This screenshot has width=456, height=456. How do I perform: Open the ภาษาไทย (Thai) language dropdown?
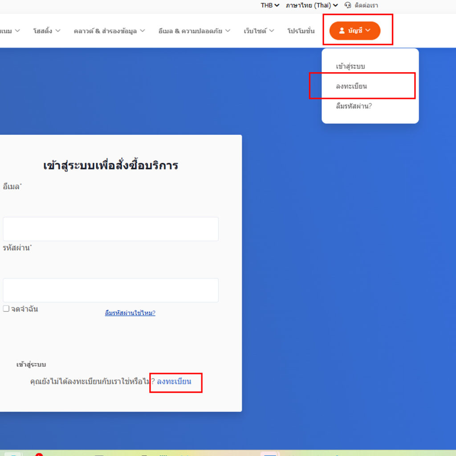coord(311,5)
